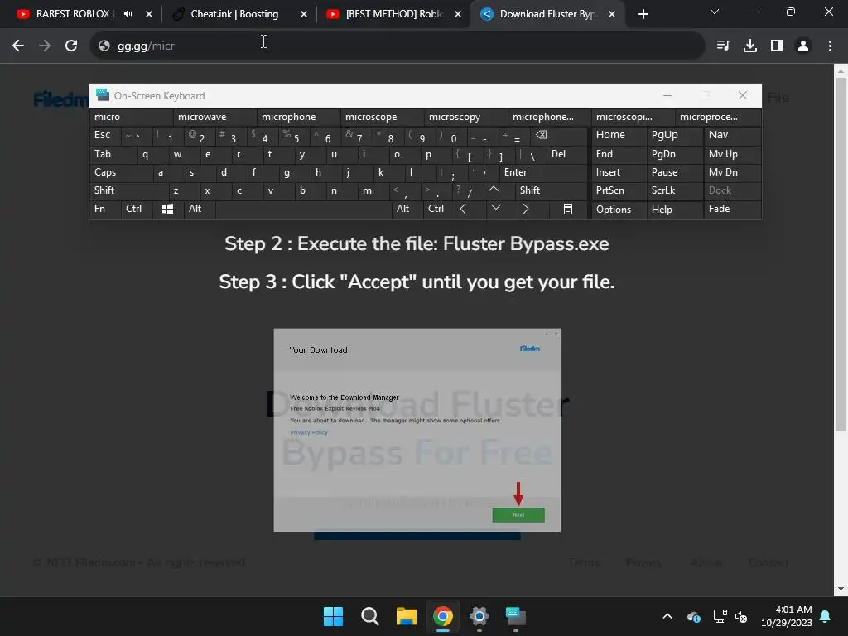Switch to the BEST METHOD Roblox tab
Screen dimensions: 848x636
(x=393, y=14)
